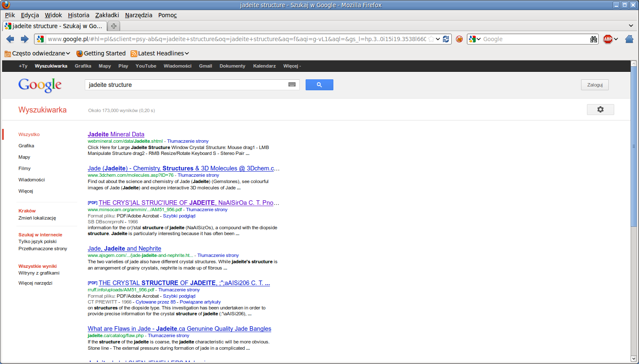Screen dimensions: 639x364
Task: Open What are Flaws in Jade result
Action: click(x=179, y=329)
